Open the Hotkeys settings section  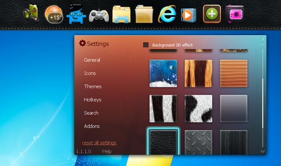pos(93,100)
